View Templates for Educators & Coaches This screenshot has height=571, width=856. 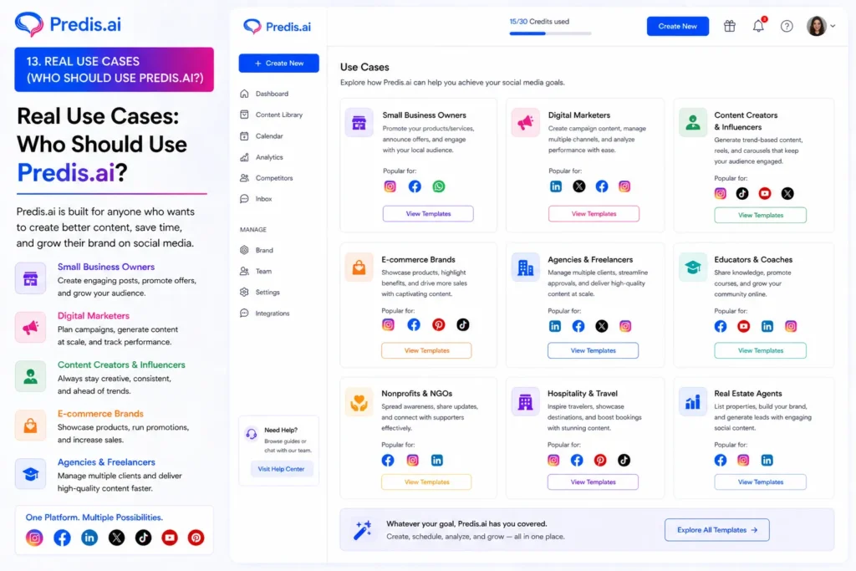tap(760, 350)
